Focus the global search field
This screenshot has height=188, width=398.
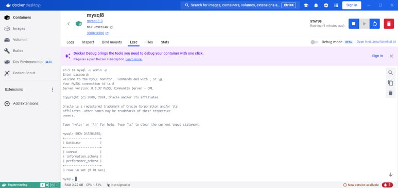pos(240,5)
